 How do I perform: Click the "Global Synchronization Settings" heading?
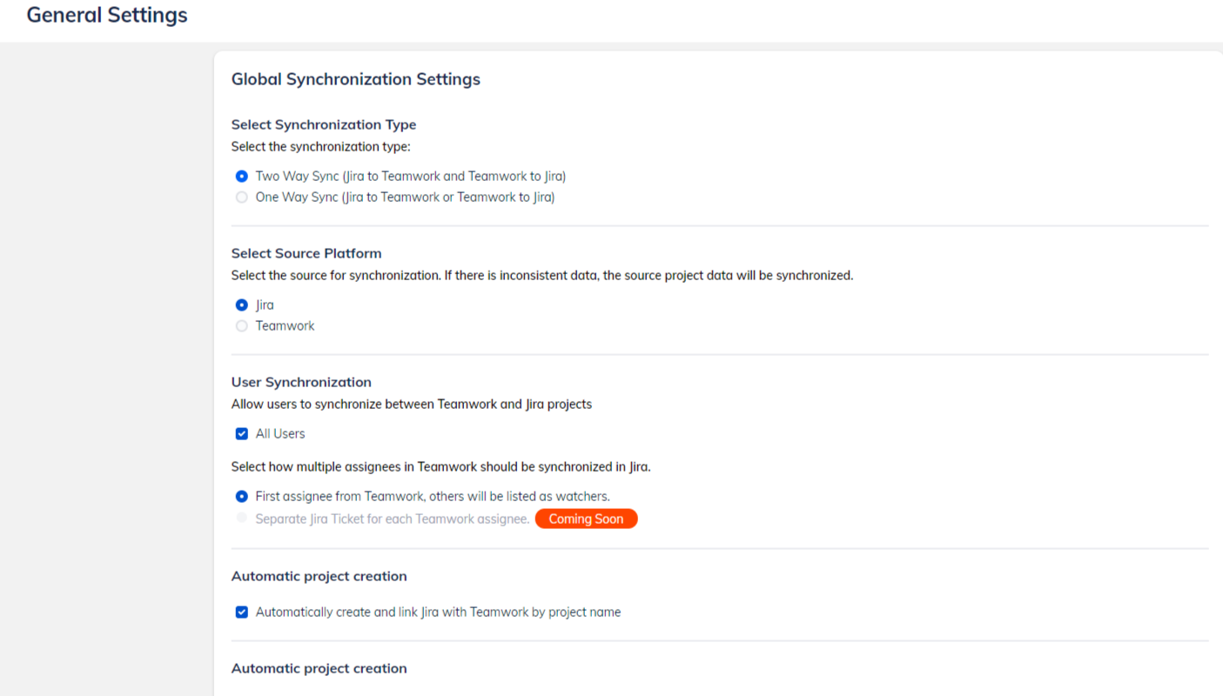point(355,79)
